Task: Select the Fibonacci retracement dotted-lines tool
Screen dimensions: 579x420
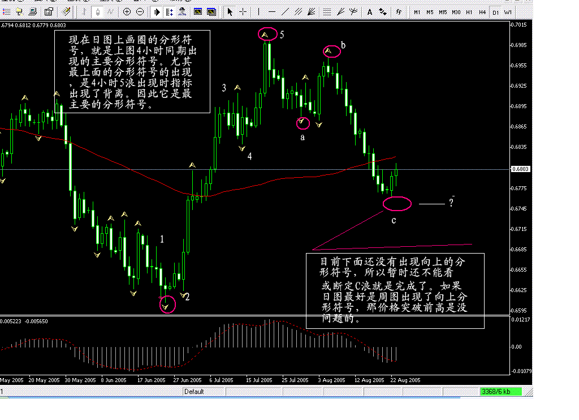Action: click(x=327, y=12)
